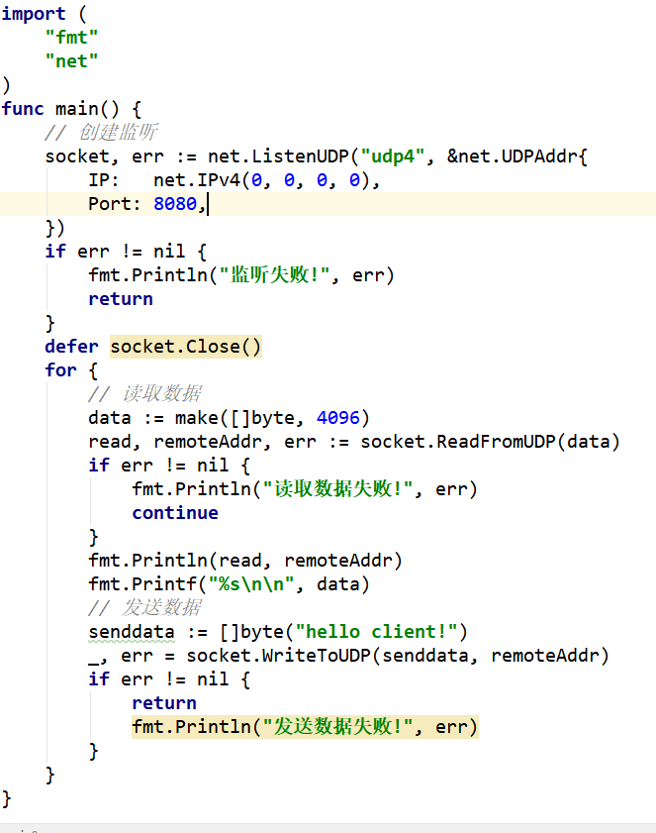This screenshot has width=656, height=833.
Task: Click &net.UDPAddr struct literal
Action: (x=516, y=156)
